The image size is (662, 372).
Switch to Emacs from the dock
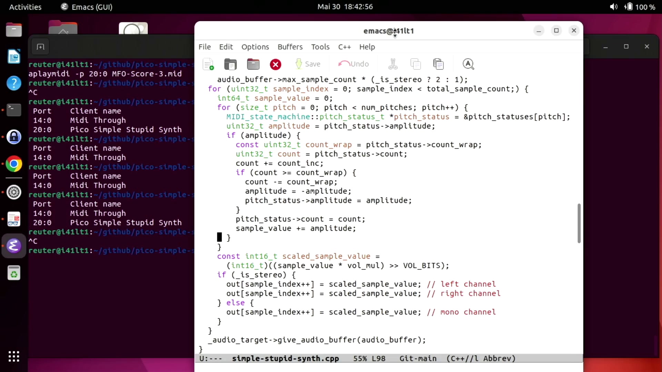(x=14, y=246)
